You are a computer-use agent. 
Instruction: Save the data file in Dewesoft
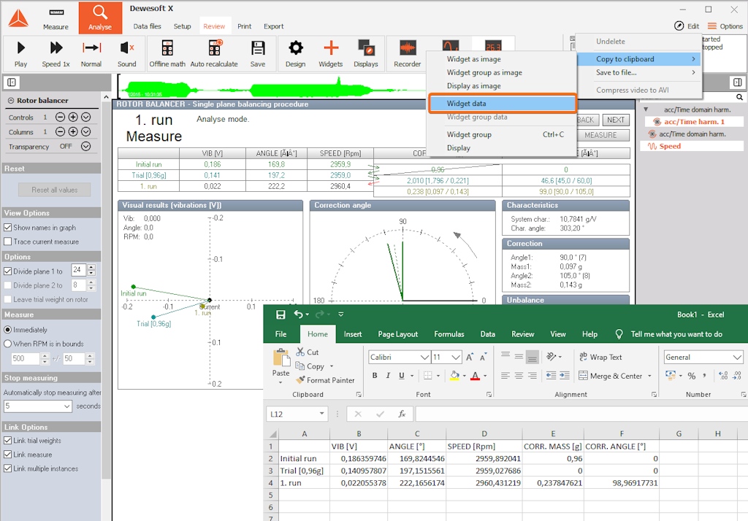click(258, 53)
